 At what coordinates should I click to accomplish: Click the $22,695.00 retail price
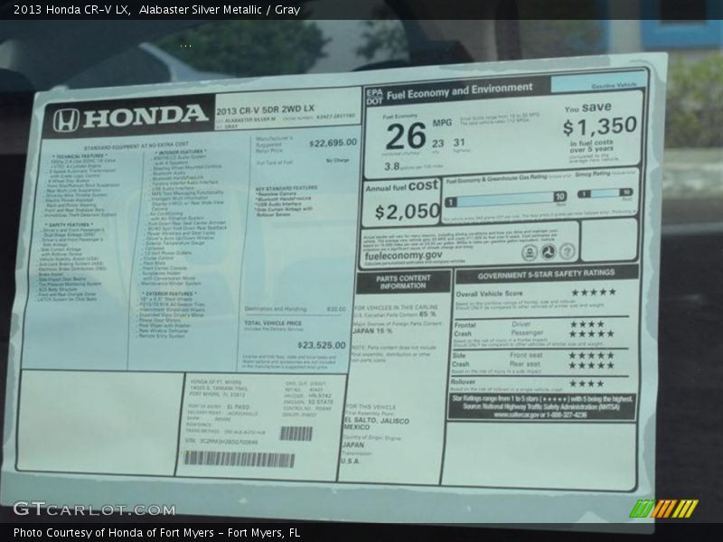point(333,143)
